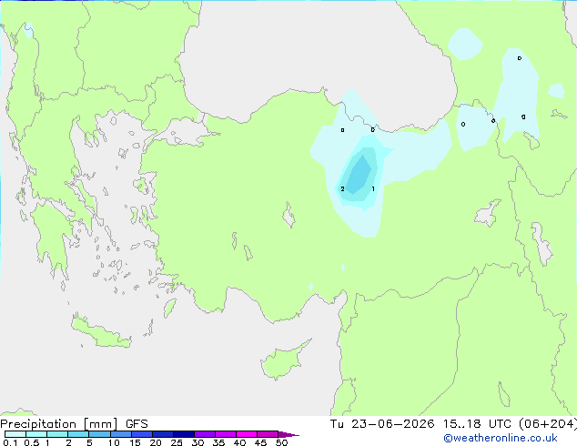This screenshot has height=446, width=577.
Task: Select the 35–40 mm violet legend swatch
Action: (226, 434)
